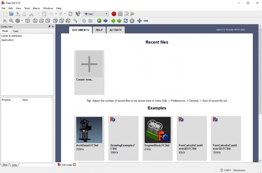Click the draw style icon
Image resolution: width=262 pixels, height=173 pixels.
[18, 21]
